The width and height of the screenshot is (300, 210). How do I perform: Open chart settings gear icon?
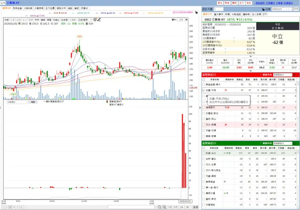95,19
